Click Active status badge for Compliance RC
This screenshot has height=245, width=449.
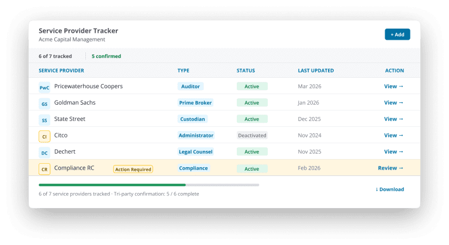point(252,169)
